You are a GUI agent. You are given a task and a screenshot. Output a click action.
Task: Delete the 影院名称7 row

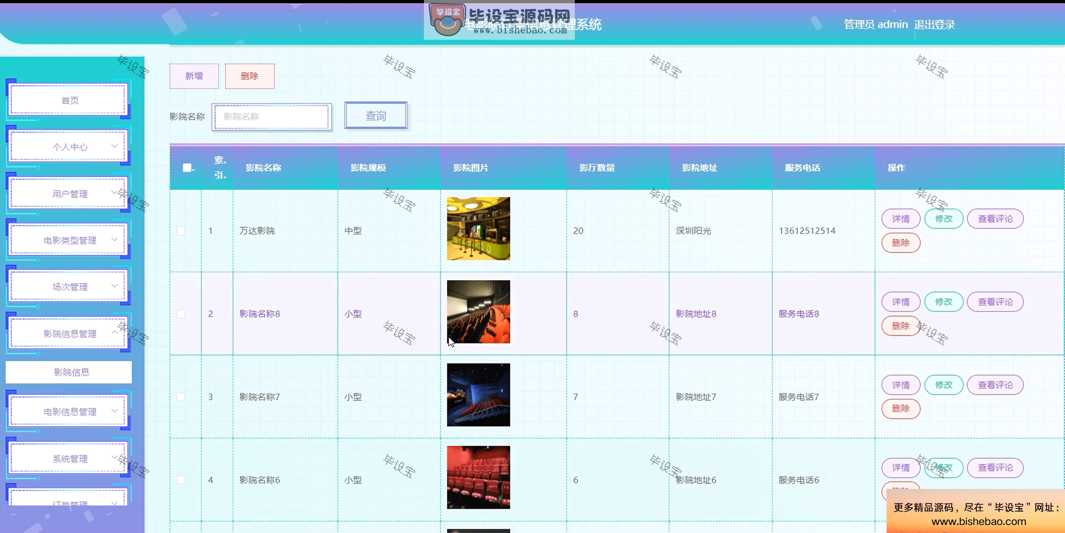coord(901,409)
